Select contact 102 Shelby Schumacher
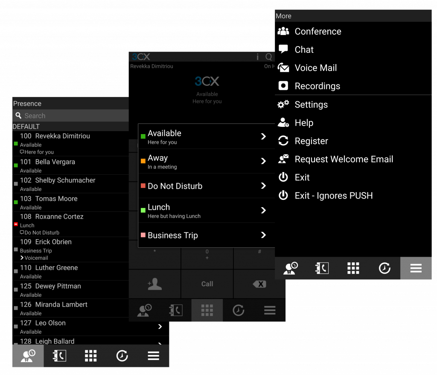 [70, 184]
